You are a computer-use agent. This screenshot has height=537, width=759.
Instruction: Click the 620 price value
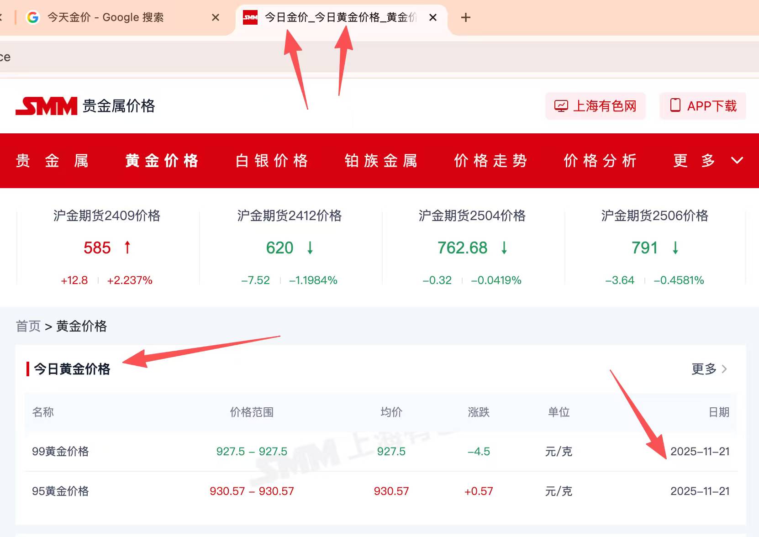point(279,248)
